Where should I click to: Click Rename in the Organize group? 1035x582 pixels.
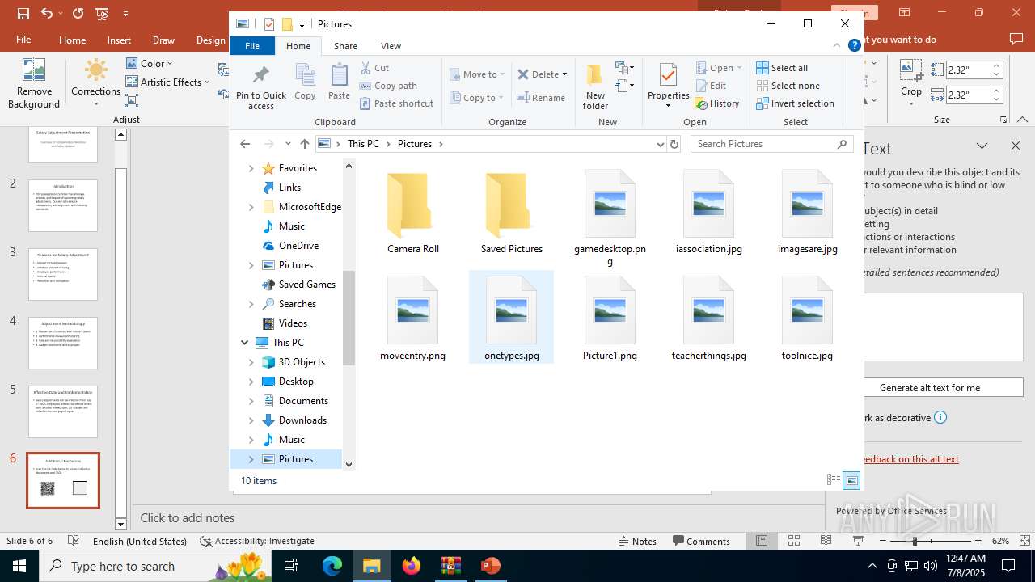tap(541, 98)
